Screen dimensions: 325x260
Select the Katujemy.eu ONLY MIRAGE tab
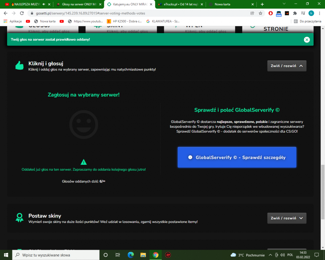[x=130, y=4]
